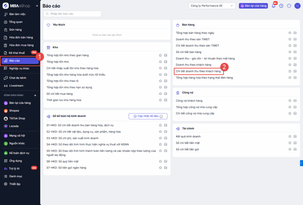
Task: Click the help question mark icon
Action: point(281,6)
